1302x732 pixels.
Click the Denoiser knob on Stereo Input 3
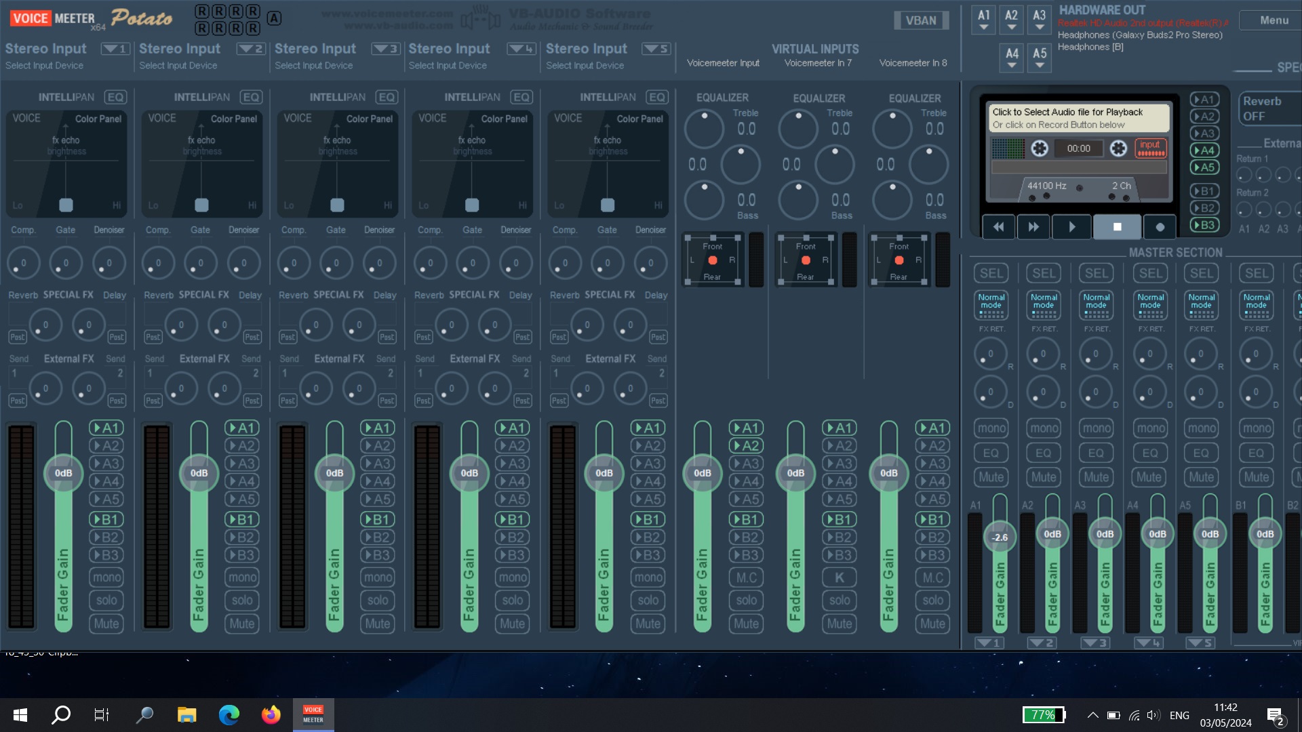click(379, 263)
